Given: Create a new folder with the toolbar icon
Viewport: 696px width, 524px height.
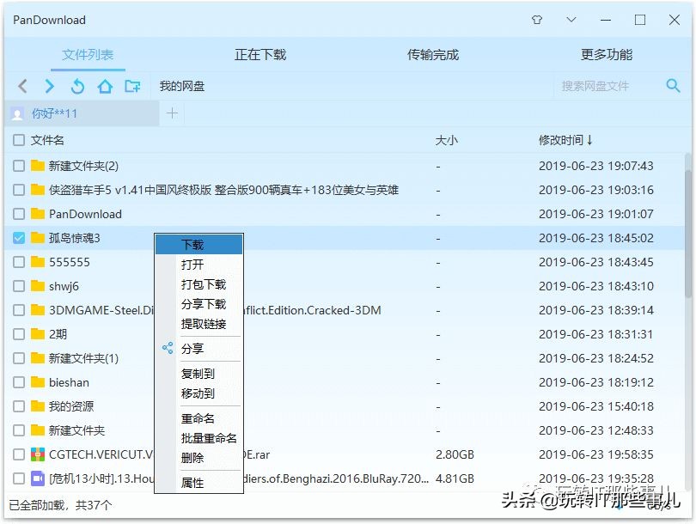Looking at the screenshot, I should tap(133, 86).
